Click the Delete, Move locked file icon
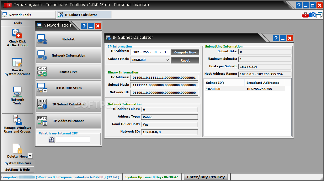 [x=17, y=149]
